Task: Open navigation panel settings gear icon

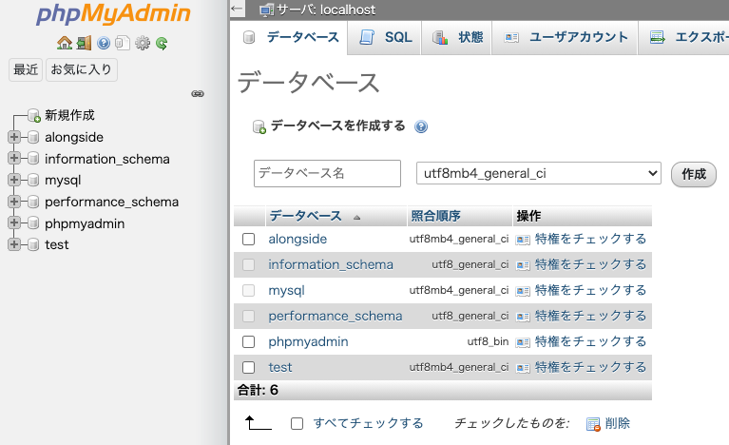Action: tap(143, 43)
